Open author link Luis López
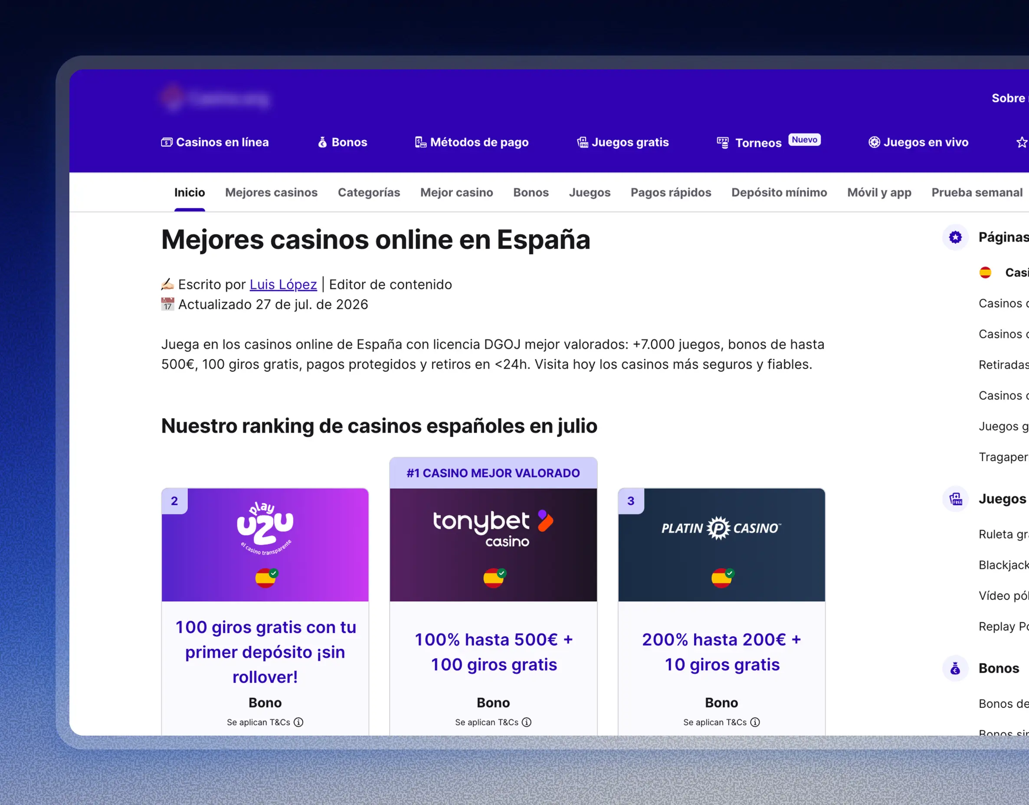The image size is (1029, 805). (283, 284)
